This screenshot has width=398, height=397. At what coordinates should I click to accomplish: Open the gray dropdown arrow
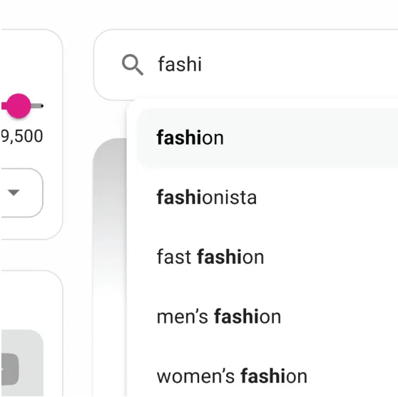(14, 192)
